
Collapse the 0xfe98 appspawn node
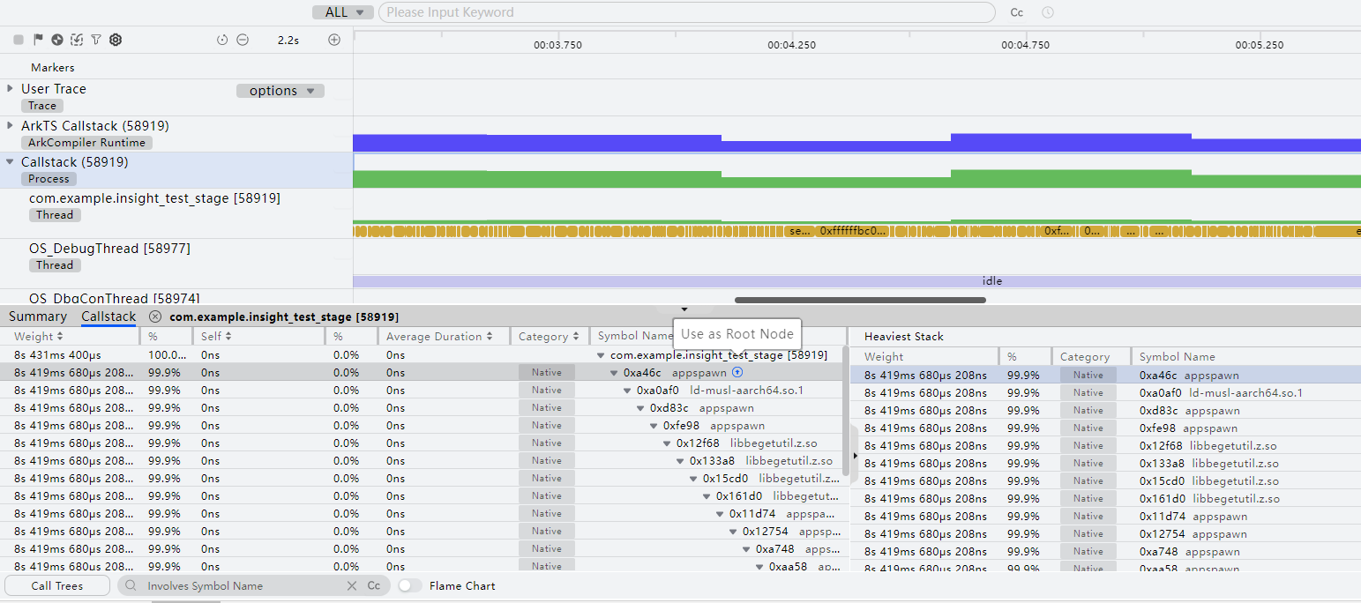pos(654,426)
